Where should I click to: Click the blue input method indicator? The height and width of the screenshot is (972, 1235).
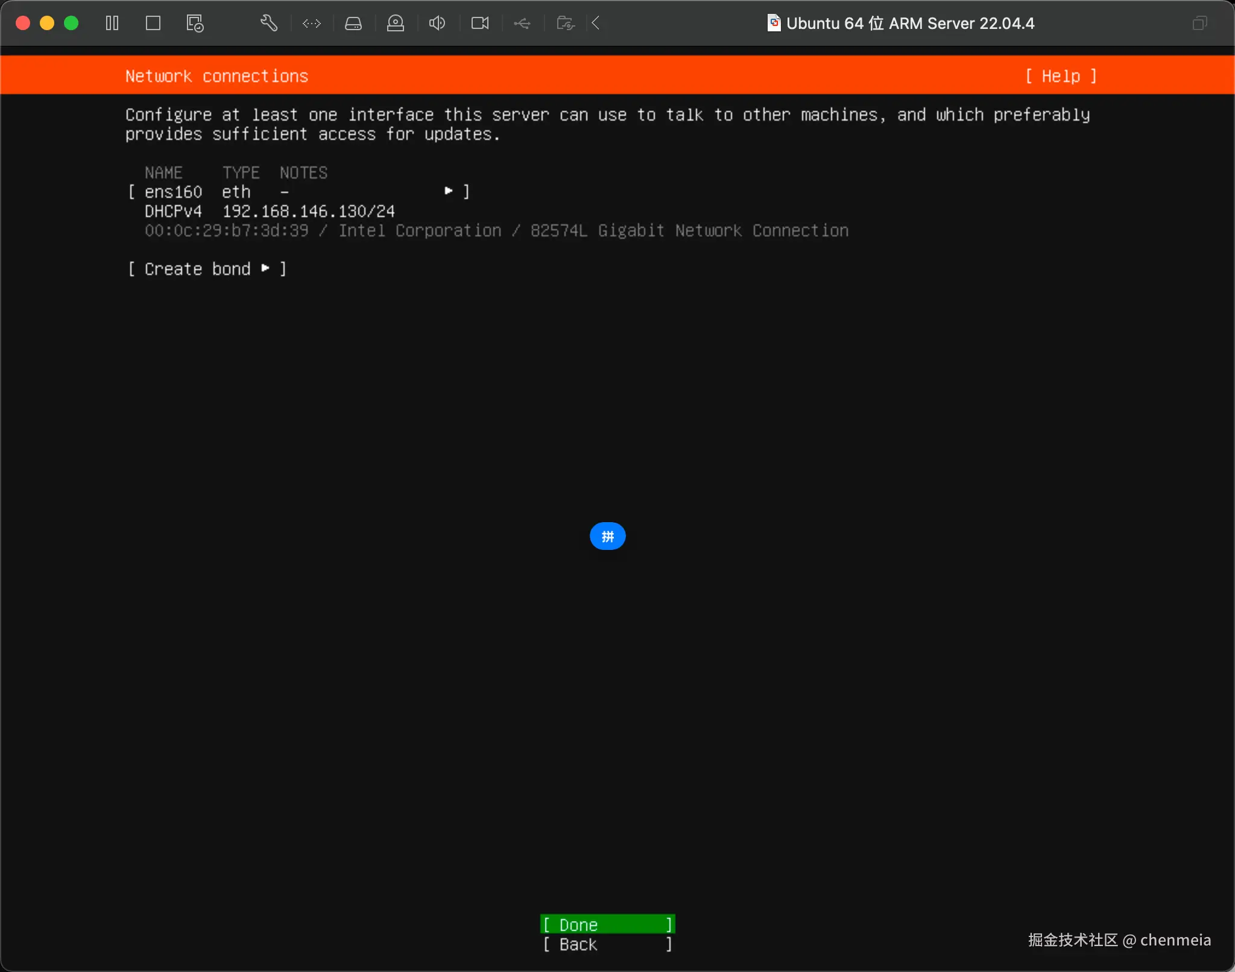[x=607, y=536]
